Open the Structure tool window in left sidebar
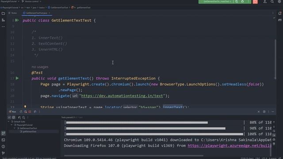The image size is (283, 159). click(3, 20)
